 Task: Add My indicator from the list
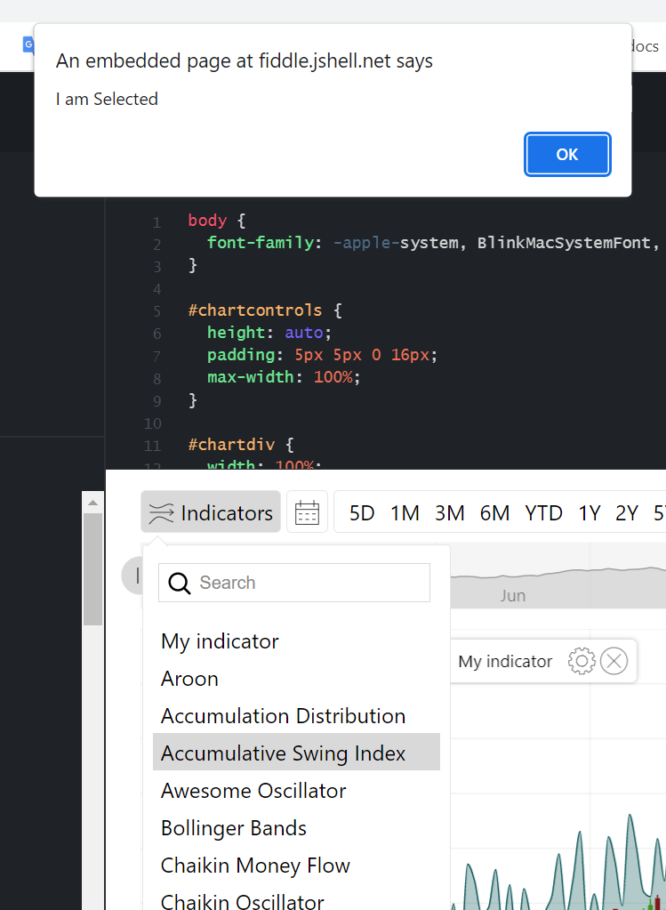219,641
